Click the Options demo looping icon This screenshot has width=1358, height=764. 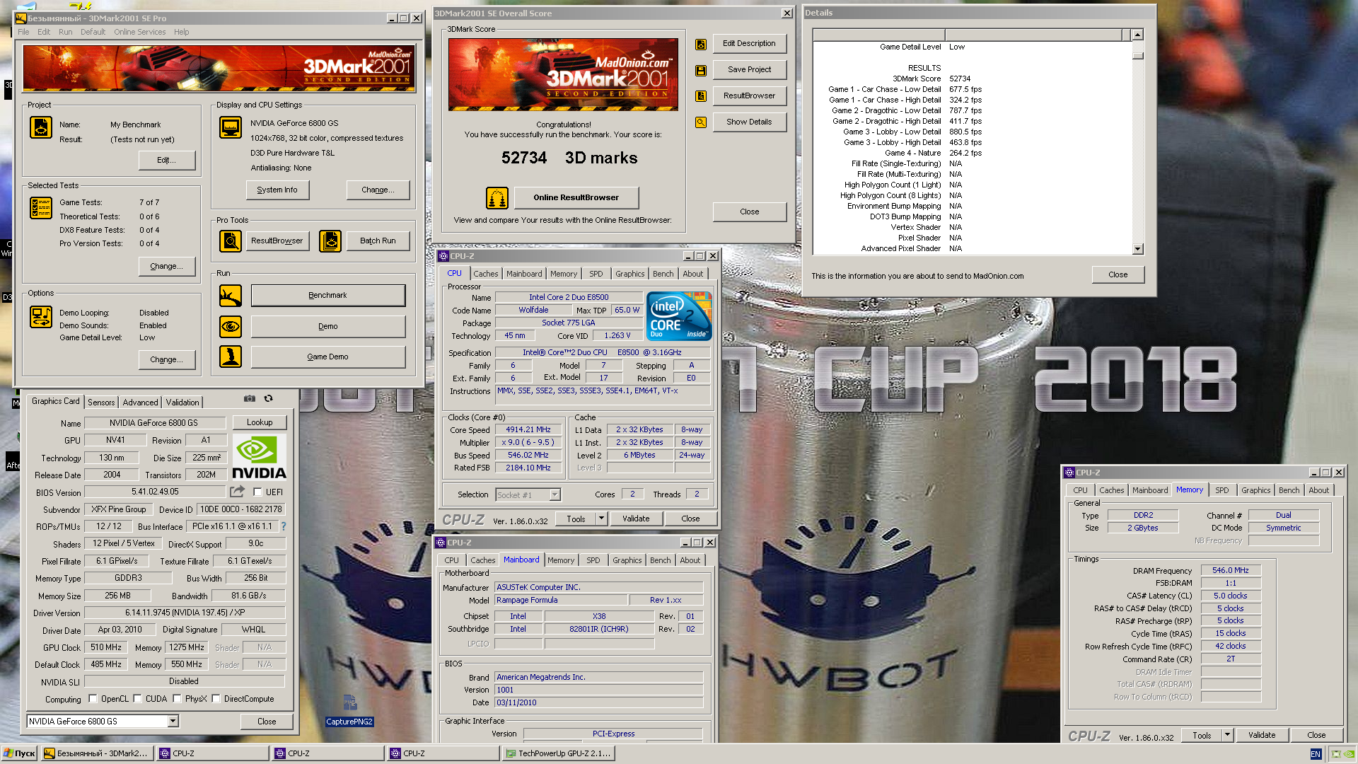(x=41, y=317)
